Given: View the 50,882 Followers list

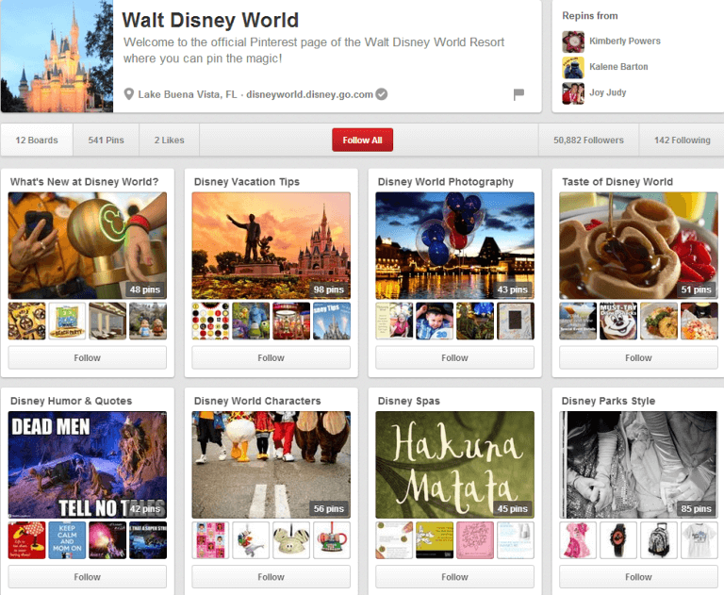Looking at the screenshot, I should point(588,140).
